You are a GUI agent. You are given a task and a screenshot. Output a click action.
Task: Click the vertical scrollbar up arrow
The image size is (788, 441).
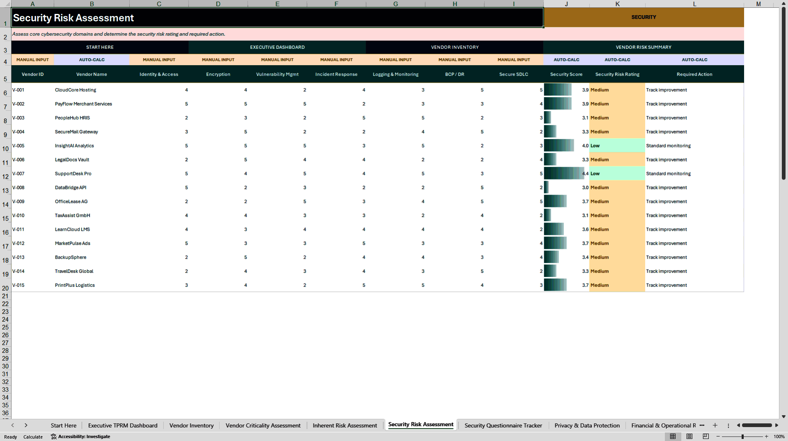coord(783,3)
